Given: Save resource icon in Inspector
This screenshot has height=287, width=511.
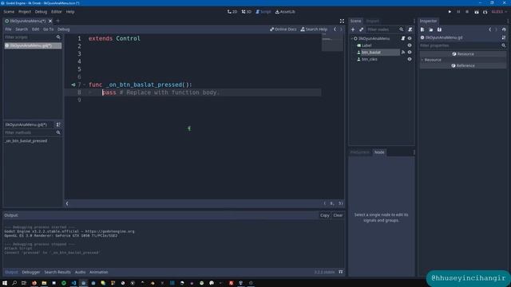Looking at the screenshot, I should pos(439,29).
